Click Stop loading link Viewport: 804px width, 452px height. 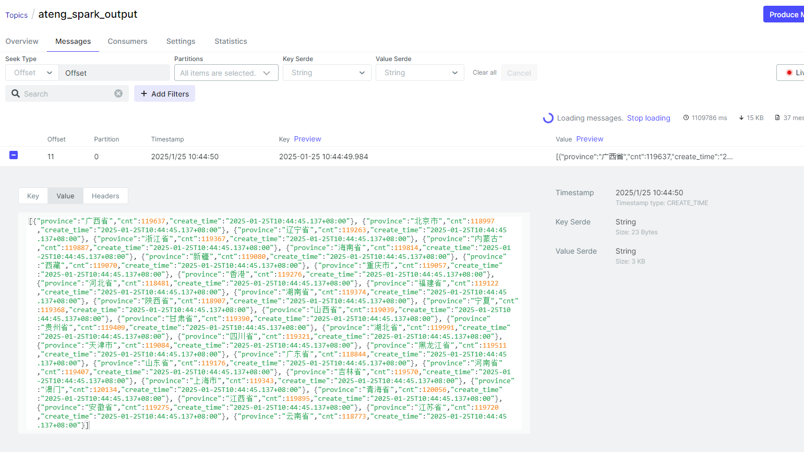point(649,118)
